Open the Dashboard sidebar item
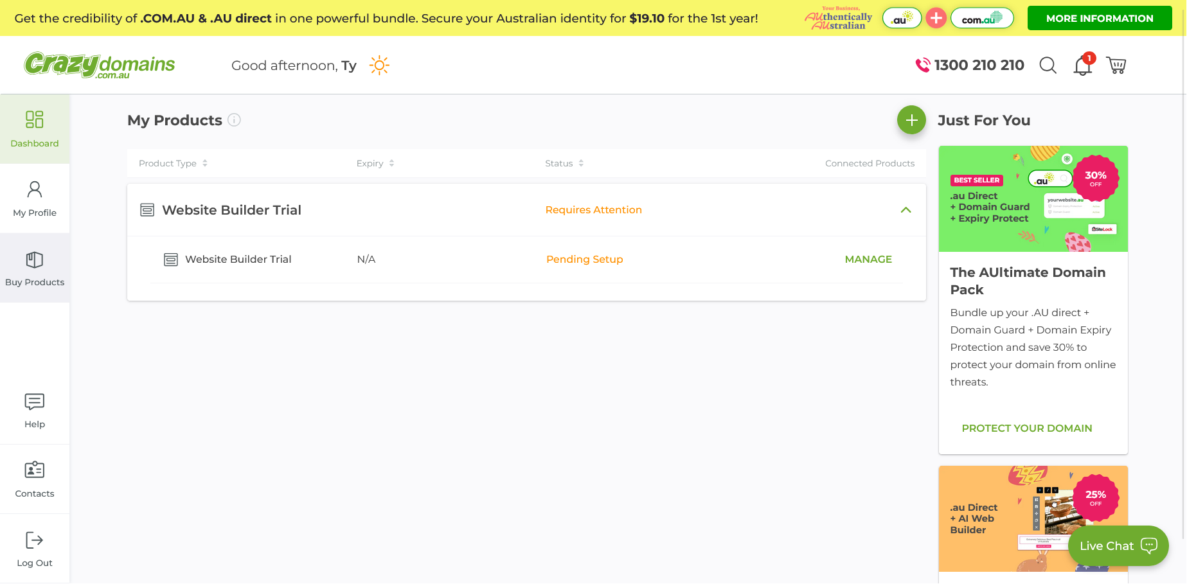Viewport: 1187px width, 584px height. [x=35, y=129]
